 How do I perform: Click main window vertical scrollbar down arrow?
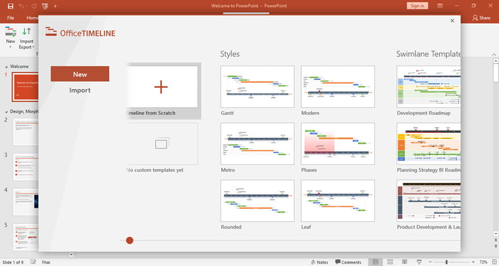click(x=496, y=233)
